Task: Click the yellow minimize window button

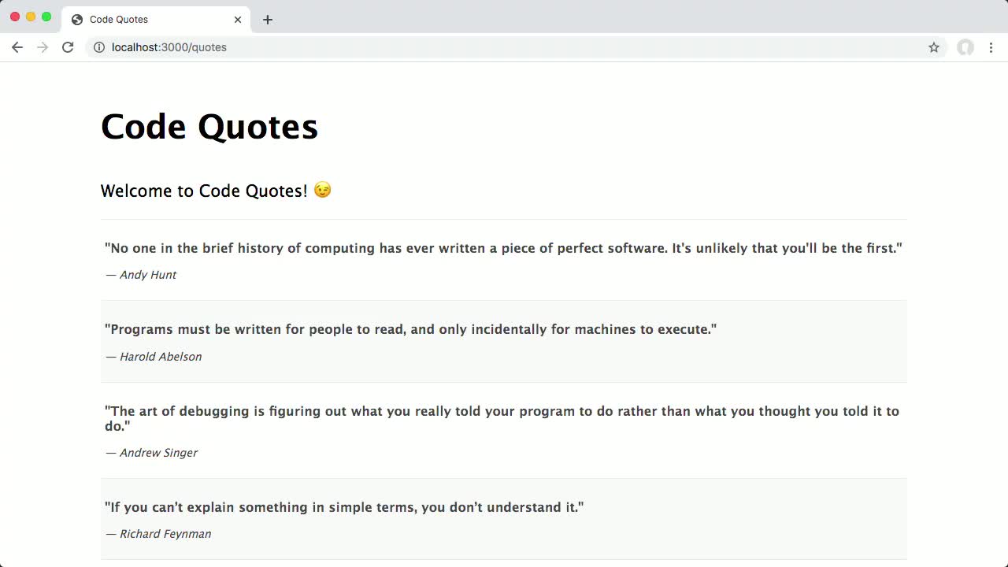Action: 31,17
